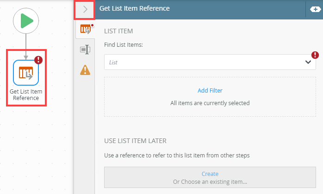Collapse the configuration panel with the chevron

coord(85,9)
